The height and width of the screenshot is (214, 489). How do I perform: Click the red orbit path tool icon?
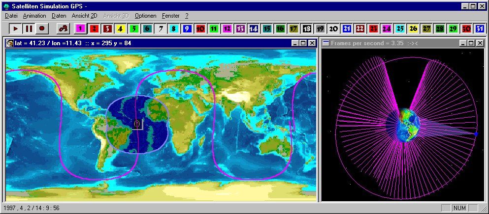pyautogui.click(x=63, y=29)
